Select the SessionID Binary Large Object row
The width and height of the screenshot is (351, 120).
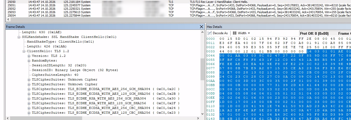click(75, 70)
